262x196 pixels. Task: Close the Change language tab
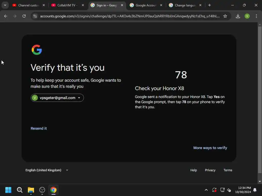pos(200,5)
